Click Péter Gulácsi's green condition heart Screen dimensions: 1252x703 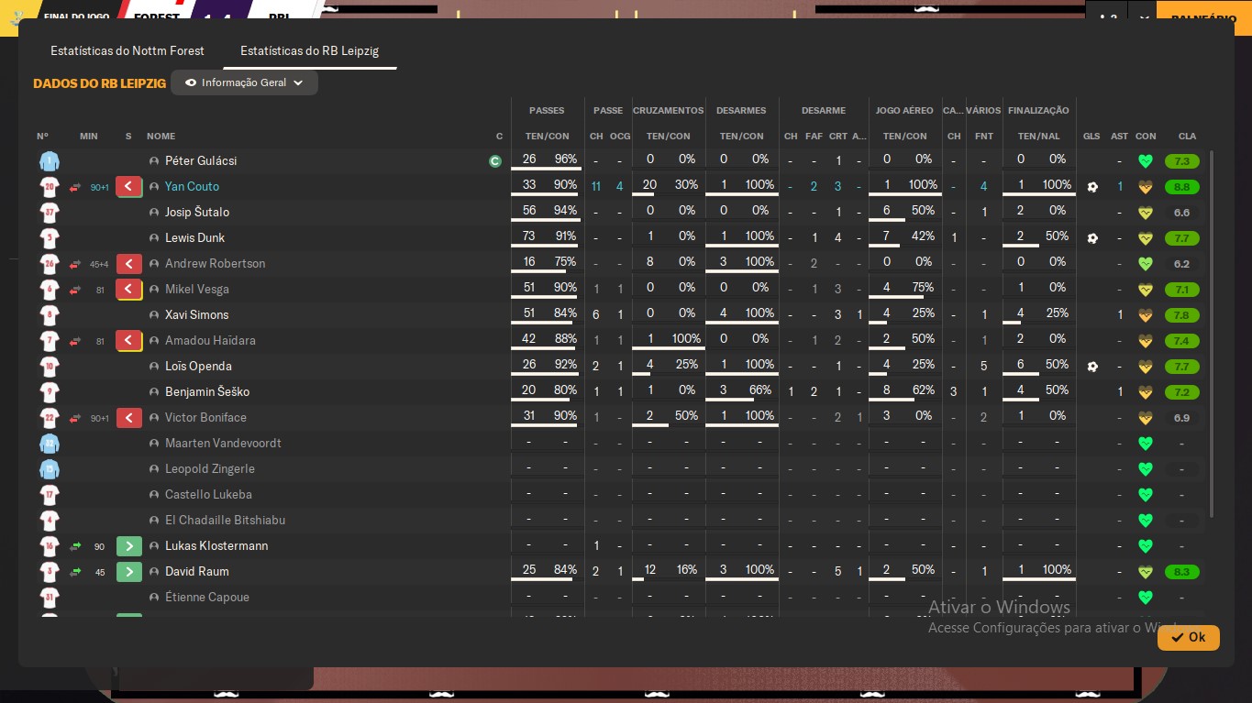1145,161
